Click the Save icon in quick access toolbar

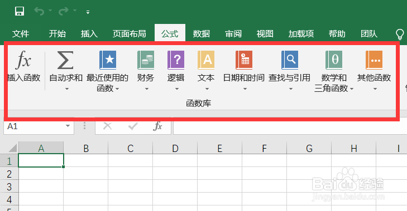coord(20,11)
